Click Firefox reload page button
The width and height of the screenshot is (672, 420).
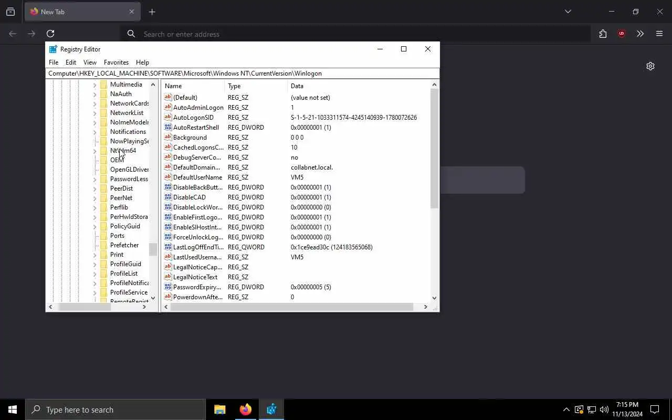point(50,34)
